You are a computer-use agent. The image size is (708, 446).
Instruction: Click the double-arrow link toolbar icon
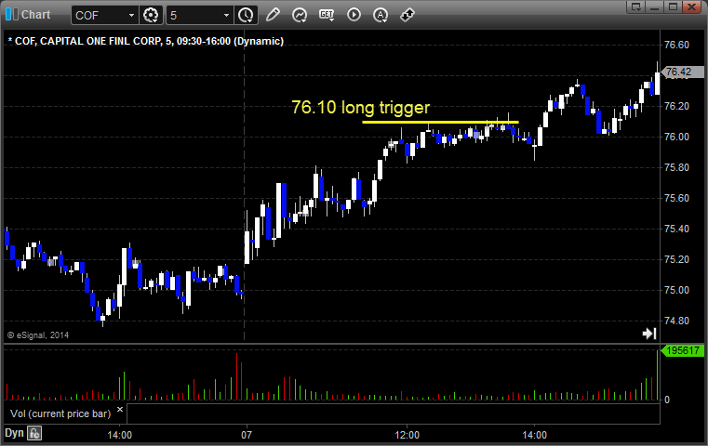[x=407, y=15]
